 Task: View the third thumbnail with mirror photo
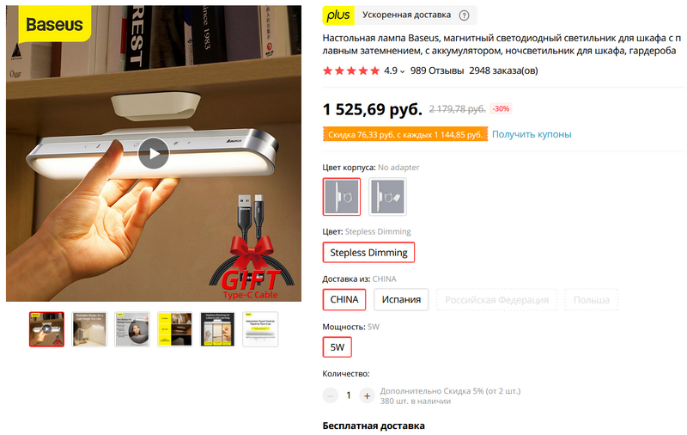click(x=132, y=329)
